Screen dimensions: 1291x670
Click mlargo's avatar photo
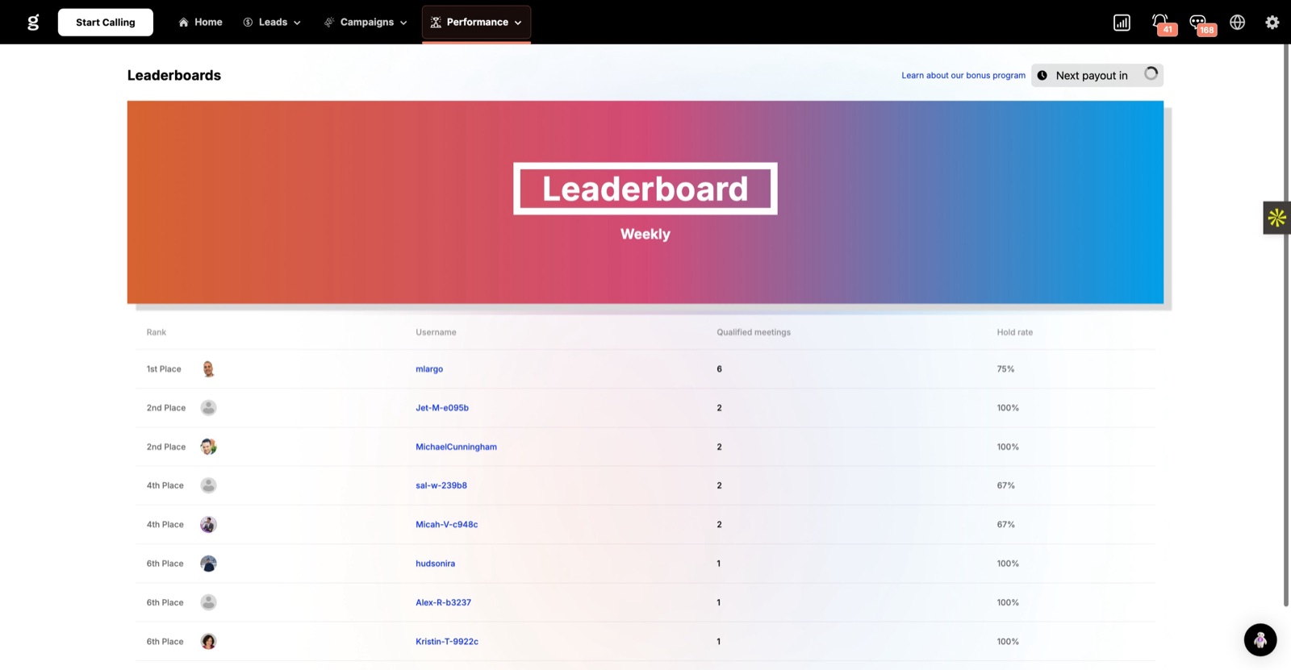click(208, 369)
